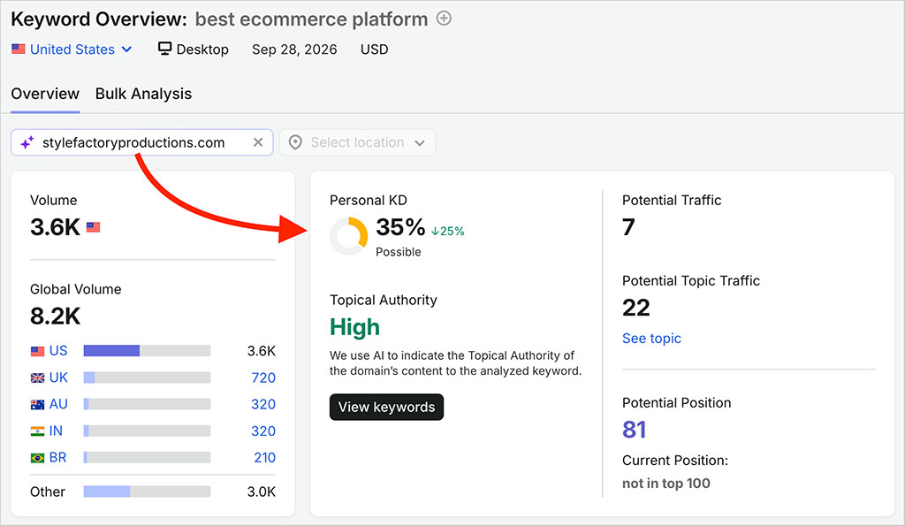The width and height of the screenshot is (905, 526).
Task: Click the Potential Position value 81
Action: pos(634,430)
